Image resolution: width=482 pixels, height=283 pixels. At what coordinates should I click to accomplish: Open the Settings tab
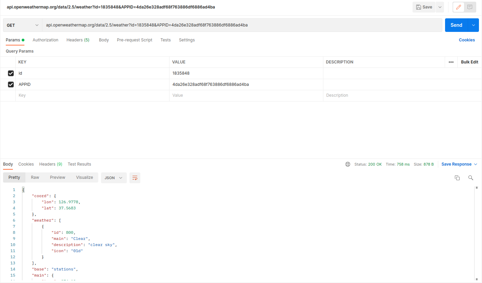(187, 40)
